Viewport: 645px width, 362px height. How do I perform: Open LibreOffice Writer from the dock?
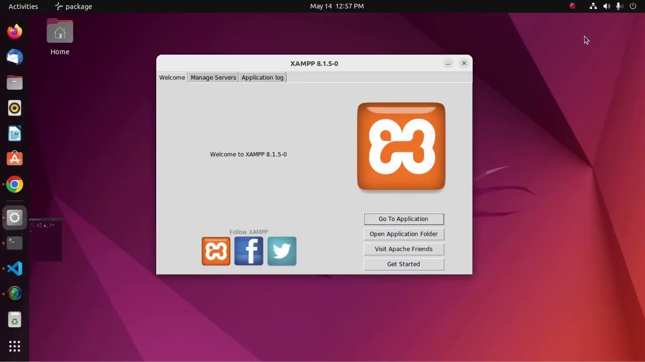15,134
